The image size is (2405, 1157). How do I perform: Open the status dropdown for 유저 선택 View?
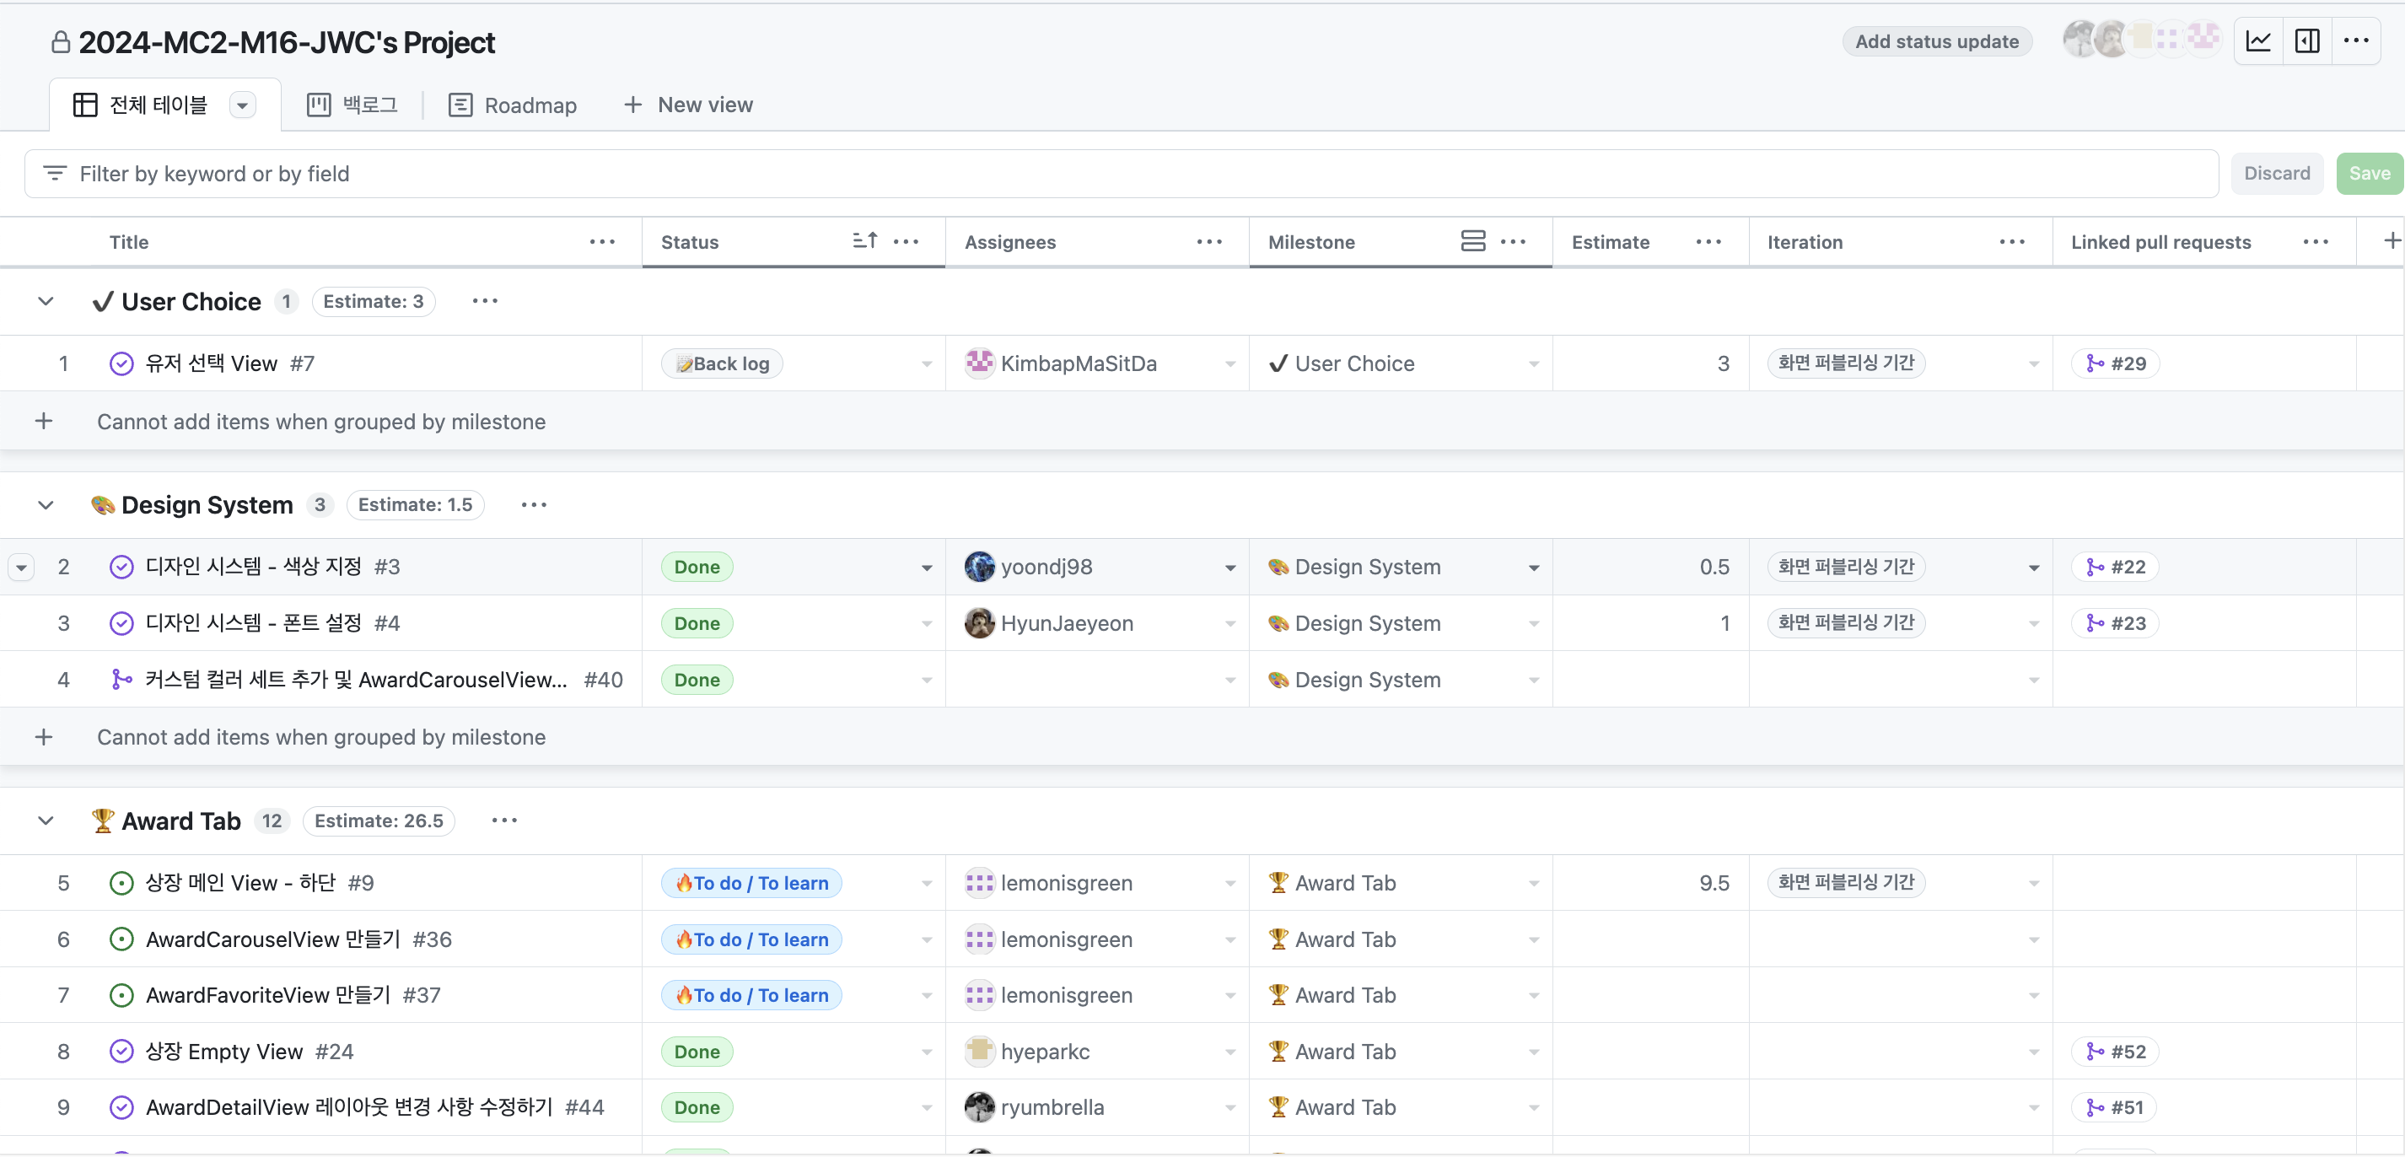tap(926, 364)
